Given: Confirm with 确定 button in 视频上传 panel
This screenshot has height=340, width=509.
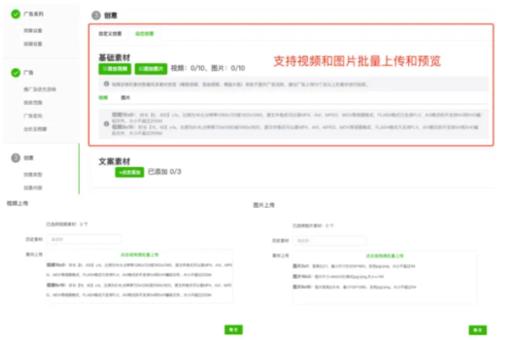Looking at the screenshot, I should click(233, 330).
